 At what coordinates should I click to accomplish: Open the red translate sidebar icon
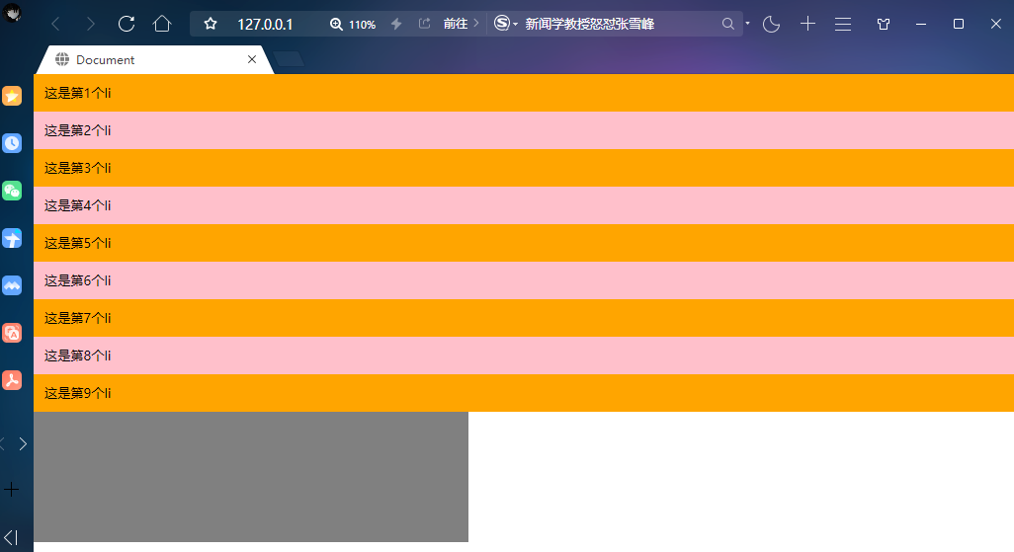coord(12,333)
